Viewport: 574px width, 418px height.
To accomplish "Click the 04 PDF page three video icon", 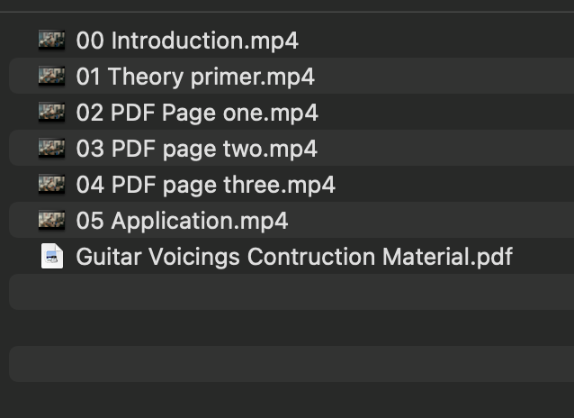I will pos(51,184).
